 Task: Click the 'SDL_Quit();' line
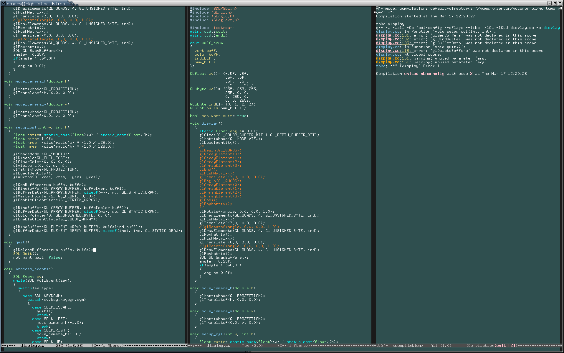click(x=26, y=254)
